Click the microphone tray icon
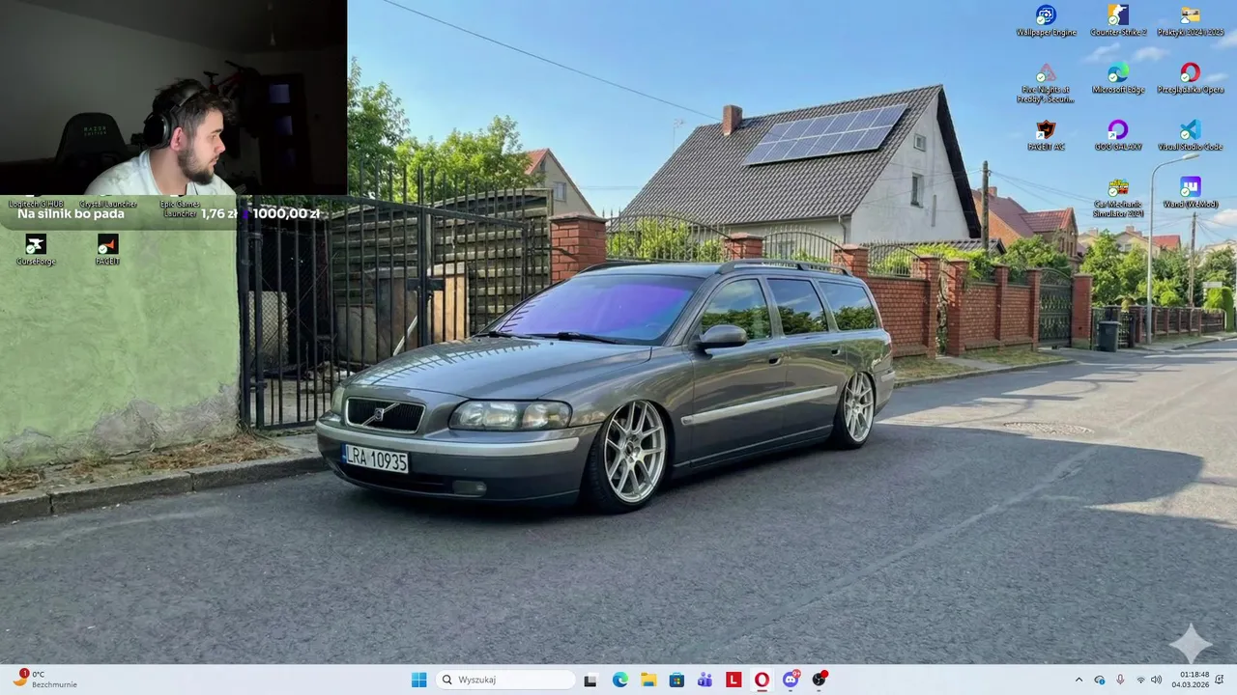This screenshot has width=1237, height=695. click(1120, 680)
